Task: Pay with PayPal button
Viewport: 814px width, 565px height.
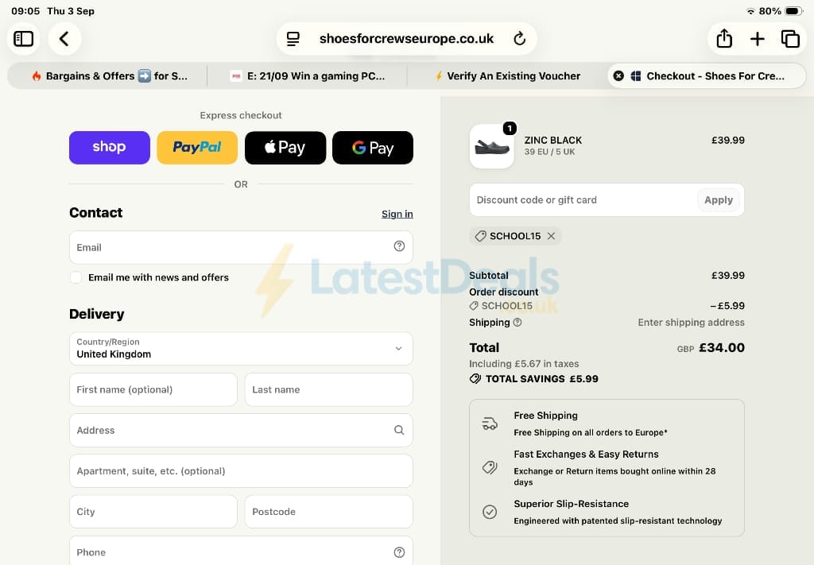Action: click(197, 147)
